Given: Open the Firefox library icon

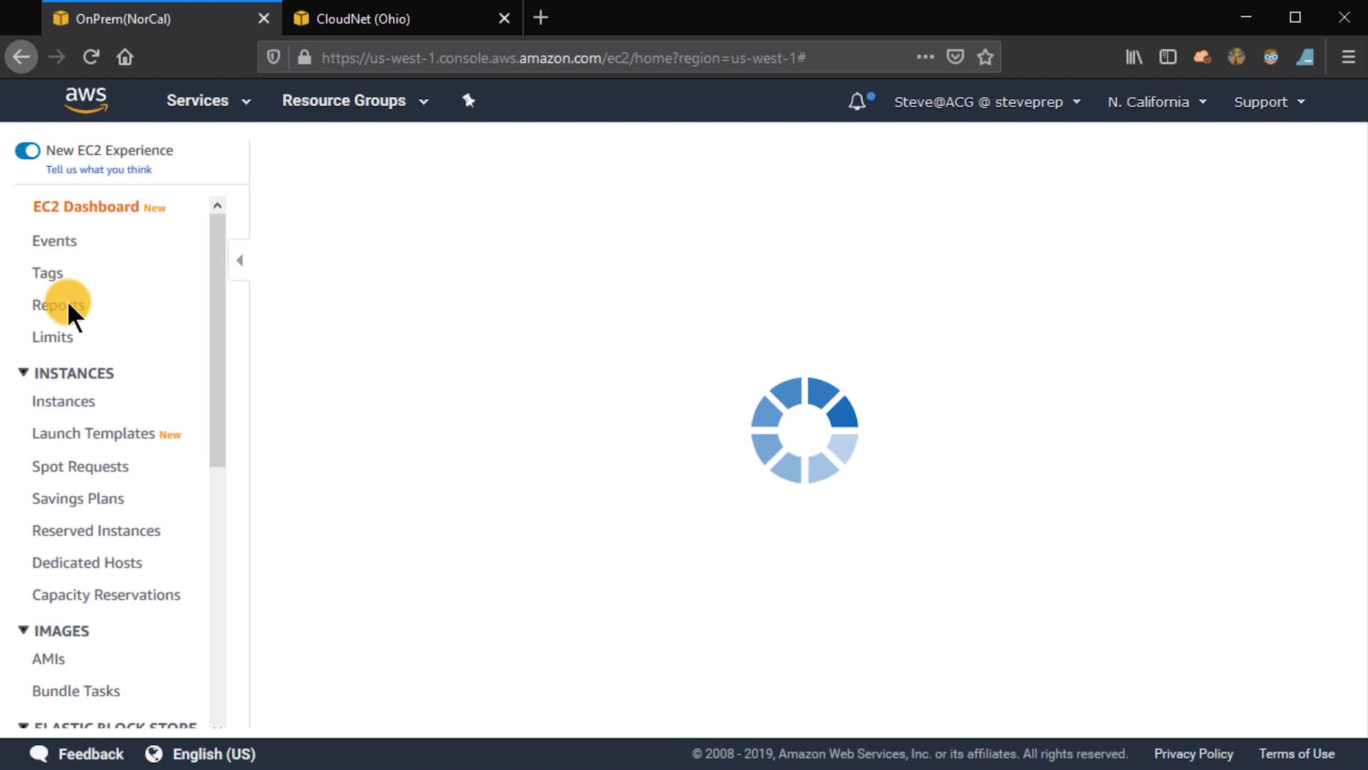Looking at the screenshot, I should 1134,57.
